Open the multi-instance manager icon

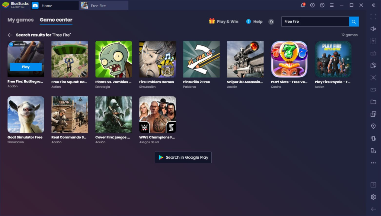(x=373, y=114)
